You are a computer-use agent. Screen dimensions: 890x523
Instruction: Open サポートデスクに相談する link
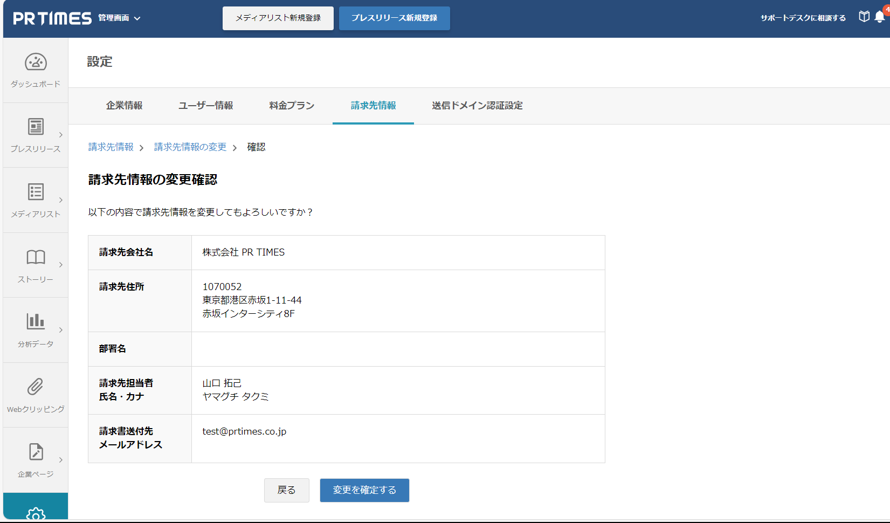(803, 18)
